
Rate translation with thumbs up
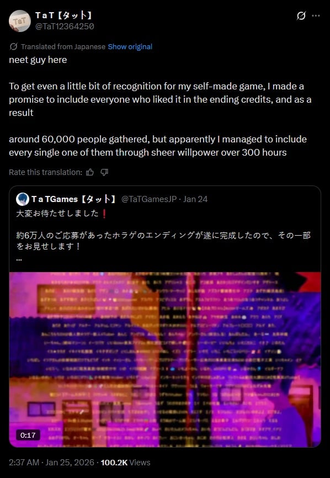(90, 172)
